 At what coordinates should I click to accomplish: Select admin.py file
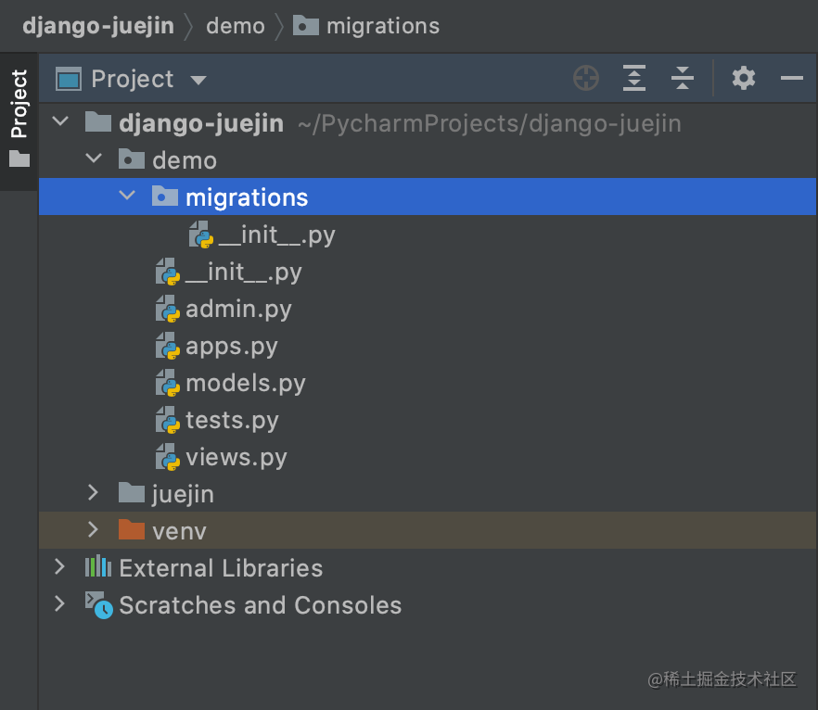(x=428, y=309)
